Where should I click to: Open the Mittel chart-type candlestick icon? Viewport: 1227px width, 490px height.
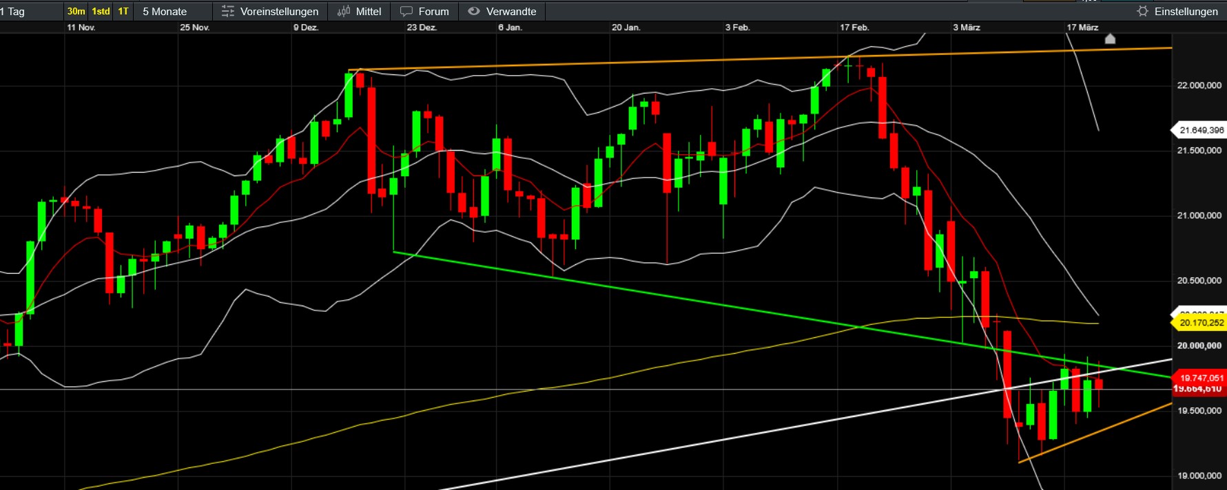pos(344,11)
